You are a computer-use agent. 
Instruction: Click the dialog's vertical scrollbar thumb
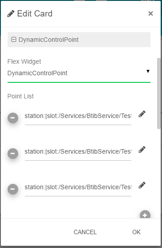tap(159, 94)
